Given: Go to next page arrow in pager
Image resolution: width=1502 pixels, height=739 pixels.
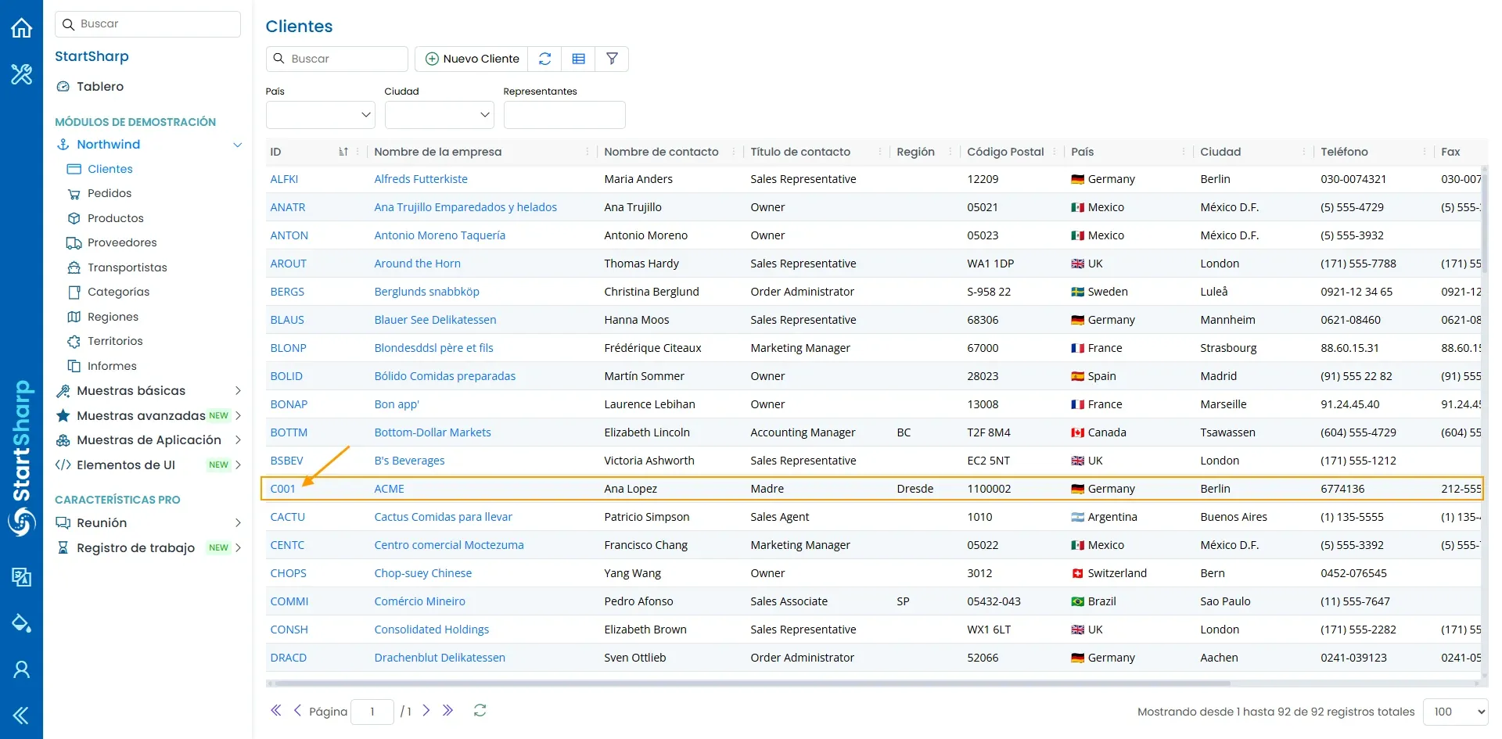Looking at the screenshot, I should coord(426,711).
